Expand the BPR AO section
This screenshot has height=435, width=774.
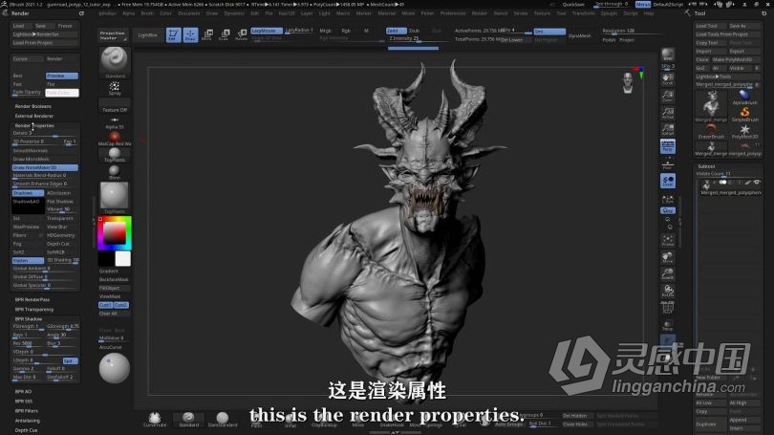point(23,392)
